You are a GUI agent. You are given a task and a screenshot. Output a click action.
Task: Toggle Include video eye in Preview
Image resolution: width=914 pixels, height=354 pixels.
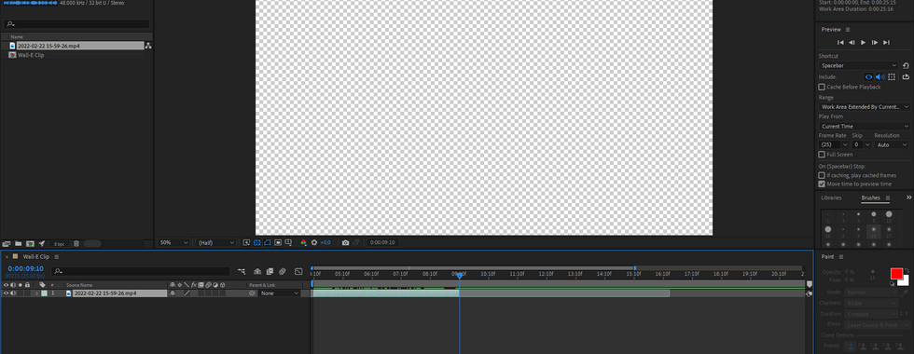tap(868, 76)
